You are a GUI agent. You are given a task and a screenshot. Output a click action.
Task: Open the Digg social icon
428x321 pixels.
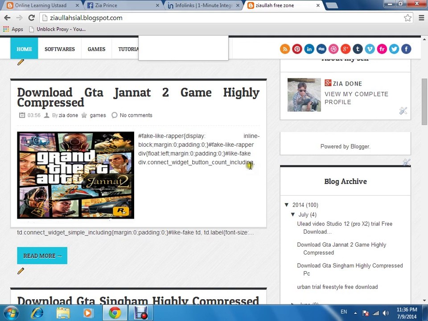(x=321, y=49)
